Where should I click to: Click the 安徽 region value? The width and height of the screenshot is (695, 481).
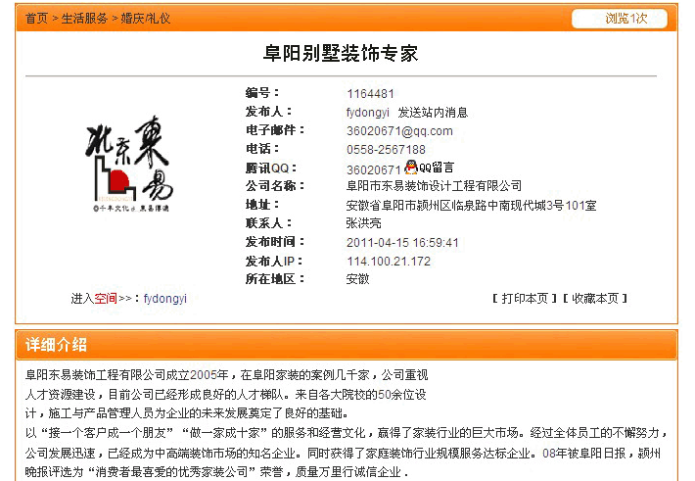click(x=358, y=279)
